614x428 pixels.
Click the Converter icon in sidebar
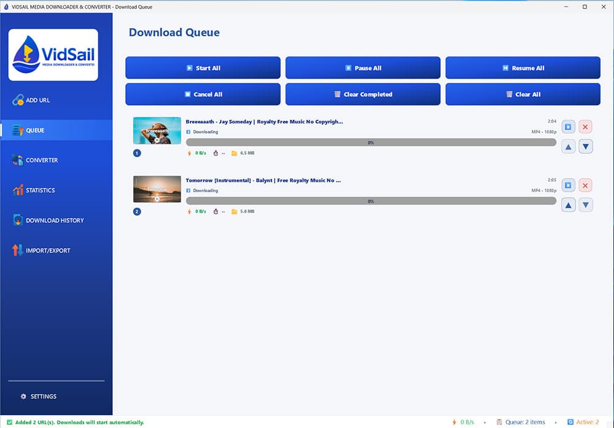(18, 160)
